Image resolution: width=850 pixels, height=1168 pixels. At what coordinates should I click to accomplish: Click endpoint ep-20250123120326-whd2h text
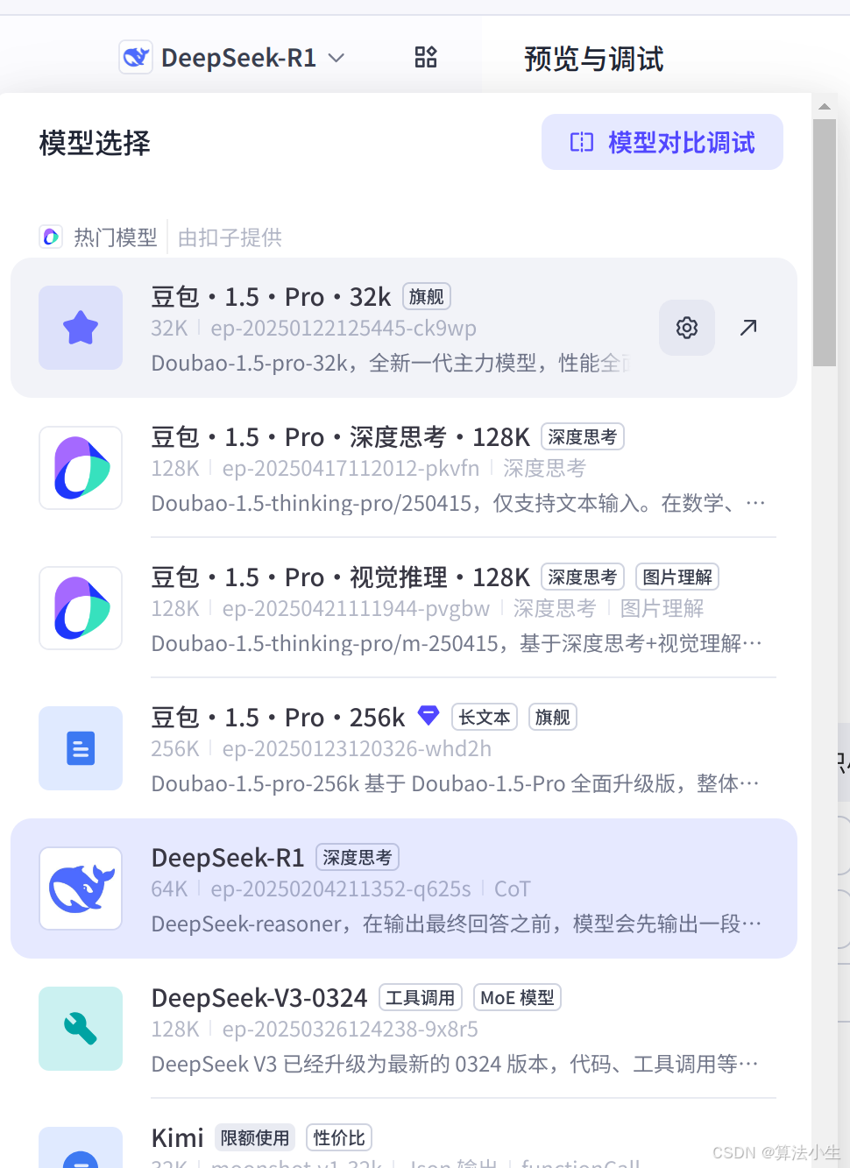(x=357, y=749)
